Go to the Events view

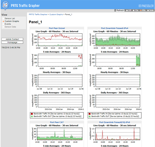pos(8,24)
